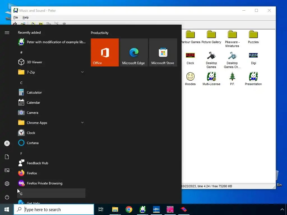The width and height of the screenshot is (287, 215).
Task: Open Peter with modification of example library app
Action: (52, 42)
